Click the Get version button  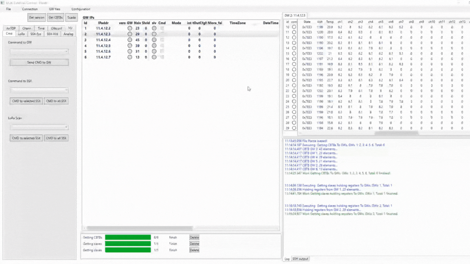tap(37, 18)
